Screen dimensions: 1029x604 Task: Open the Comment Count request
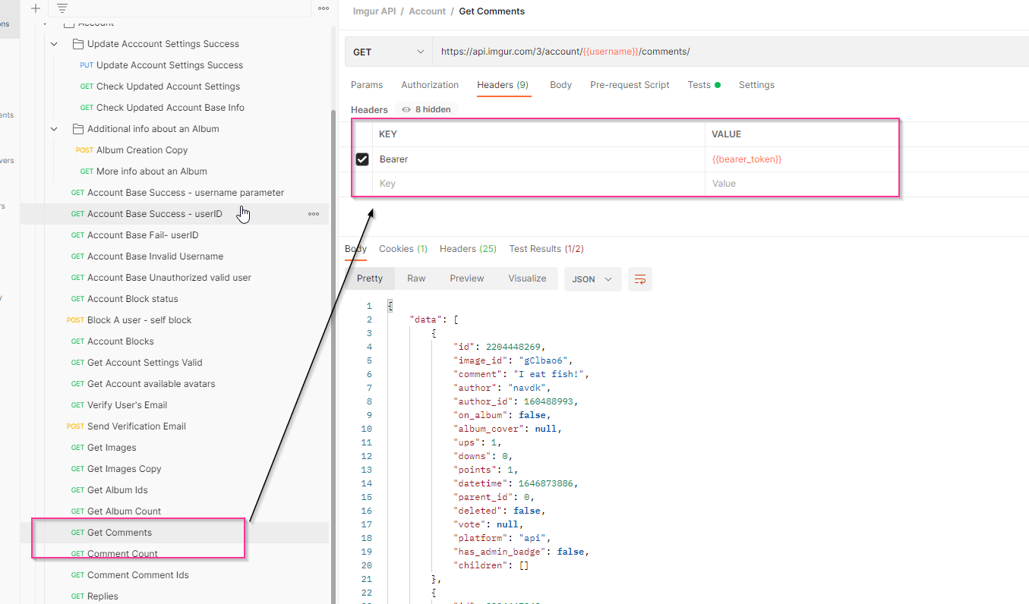coord(122,554)
